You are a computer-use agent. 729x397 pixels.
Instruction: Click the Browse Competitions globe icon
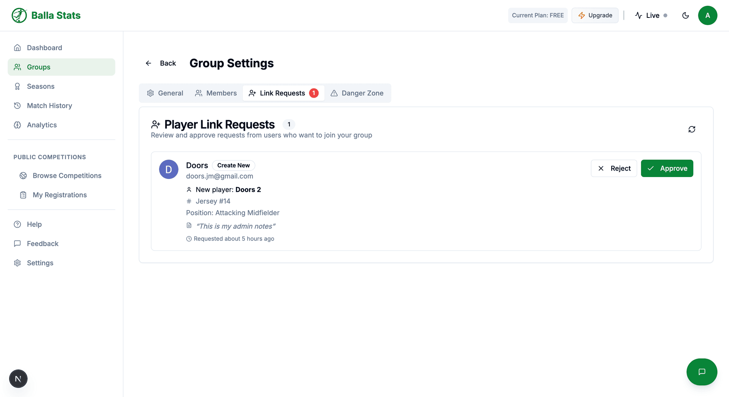23,176
